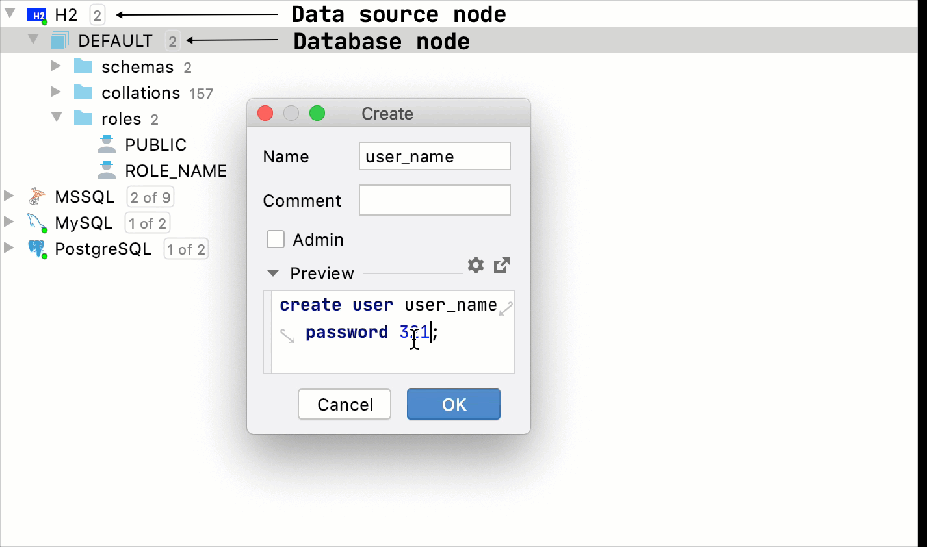Viewport: 927px width, 547px height.
Task: Expand the schemas folder
Action: click(56, 66)
